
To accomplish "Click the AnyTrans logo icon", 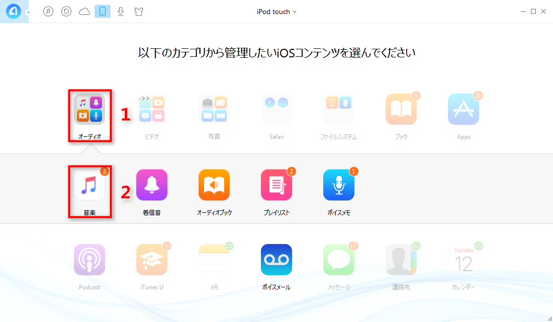I will (x=14, y=12).
